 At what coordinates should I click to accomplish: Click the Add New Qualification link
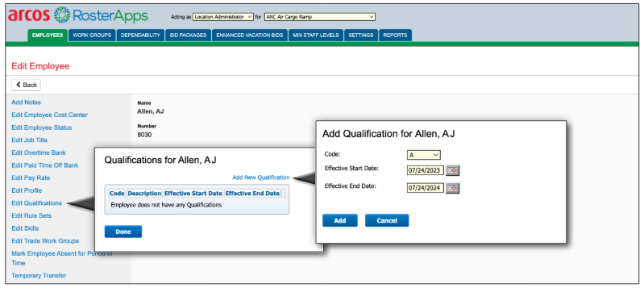[x=261, y=177]
